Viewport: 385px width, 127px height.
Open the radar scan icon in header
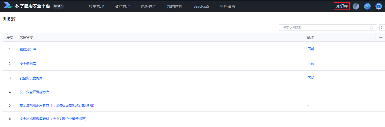point(356,6)
